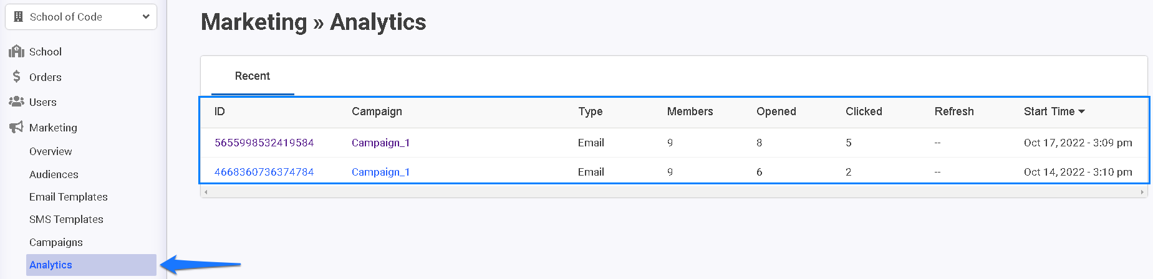Screen dimensions: 1153x279
Task: Open the Users menu item
Action: (43, 102)
